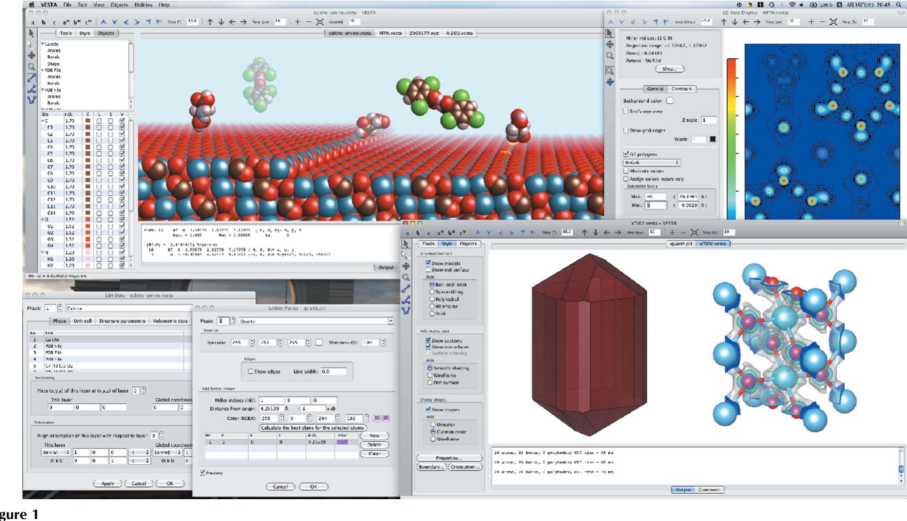Select the translate (move) tool in calcite window
The width and height of the screenshot is (907, 521).
click(32, 56)
